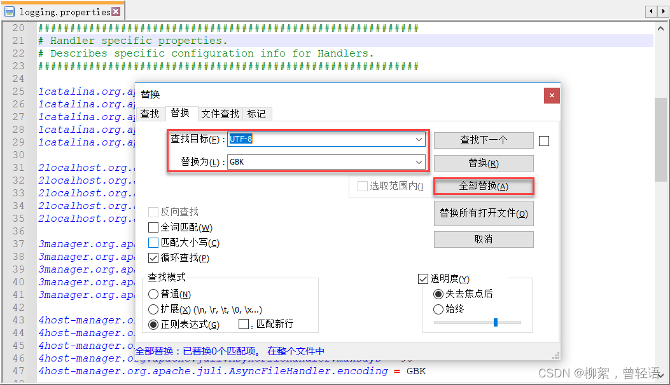Click the 替换(R) button

[x=484, y=163]
